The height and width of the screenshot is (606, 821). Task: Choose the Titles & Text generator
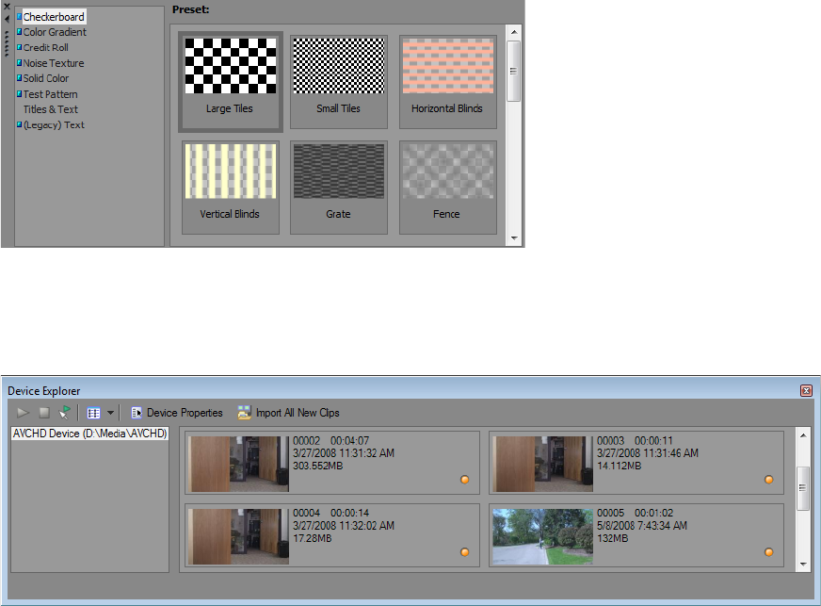51,109
